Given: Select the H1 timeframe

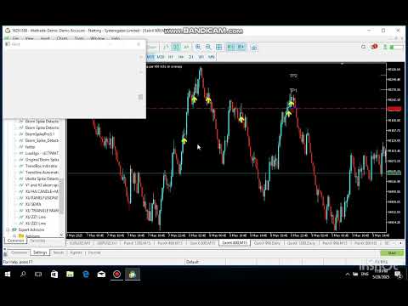Looking at the screenshot, I should pyautogui.click(x=171, y=57).
